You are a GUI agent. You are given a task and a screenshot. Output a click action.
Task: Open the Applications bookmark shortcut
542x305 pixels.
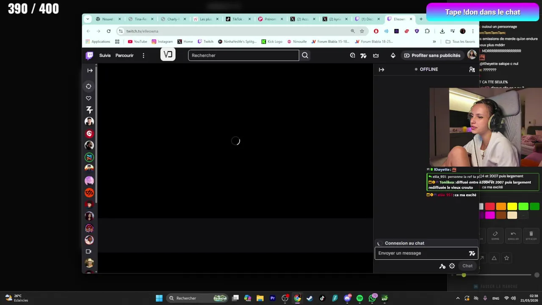(x=98, y=42)
